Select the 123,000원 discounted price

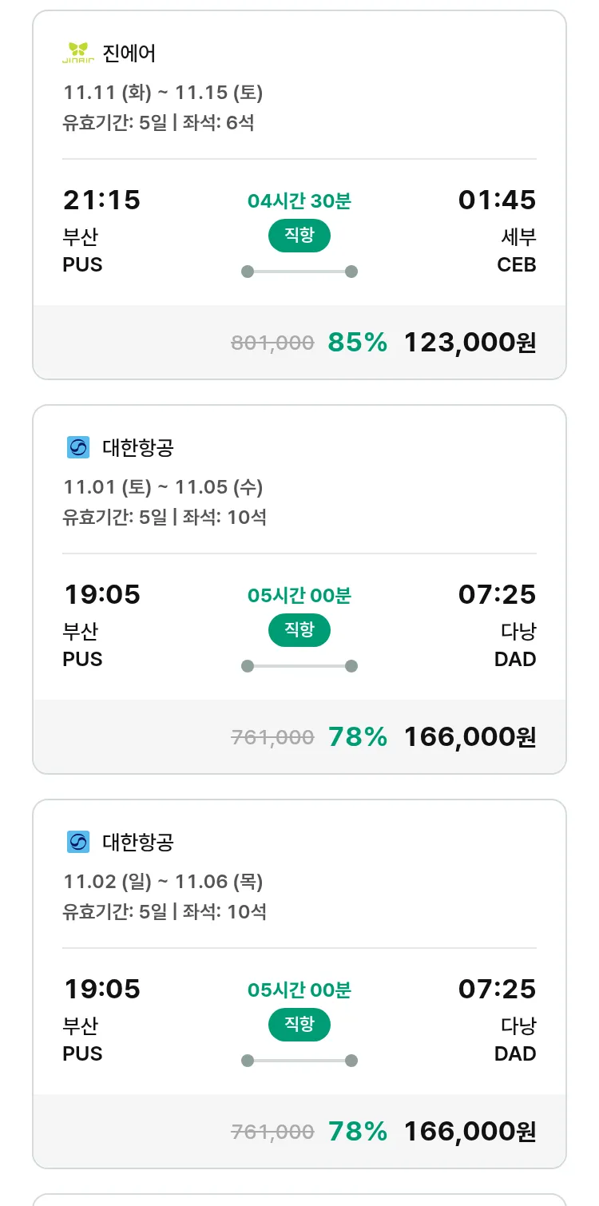tap(470, 343)
